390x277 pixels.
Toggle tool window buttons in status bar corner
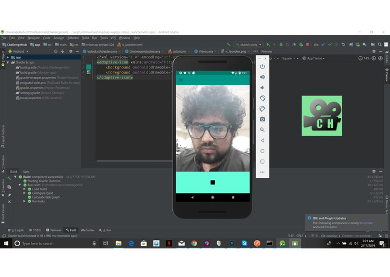click(x=4, y=236)
